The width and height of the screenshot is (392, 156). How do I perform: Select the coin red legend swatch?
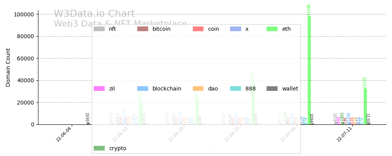pos(198,29)
